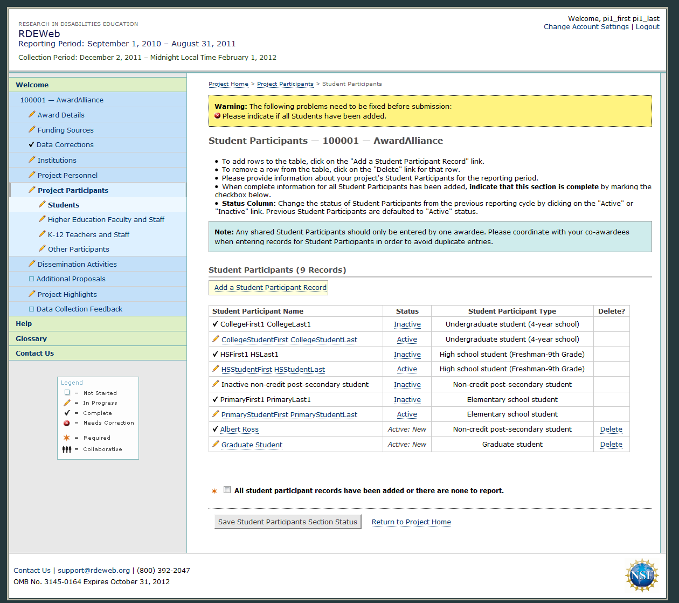Click the square icon beside Additional Proposals
679x603 pixels.
point(31,279)
